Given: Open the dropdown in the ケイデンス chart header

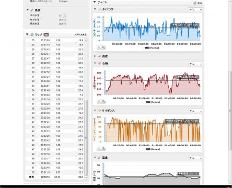Looking at the screenshot, I should [x=195, y=111].
